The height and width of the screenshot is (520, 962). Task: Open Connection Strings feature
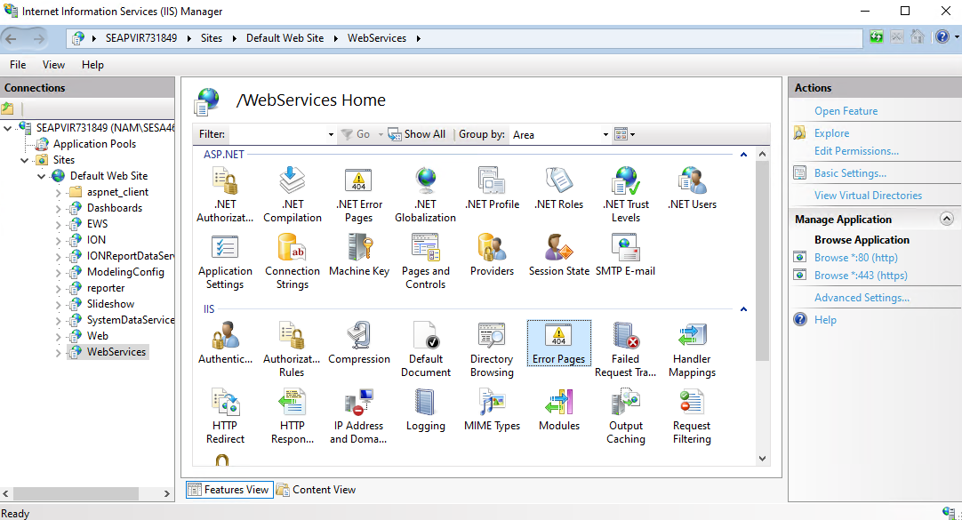pyautogui.click(x=292, y=261)
